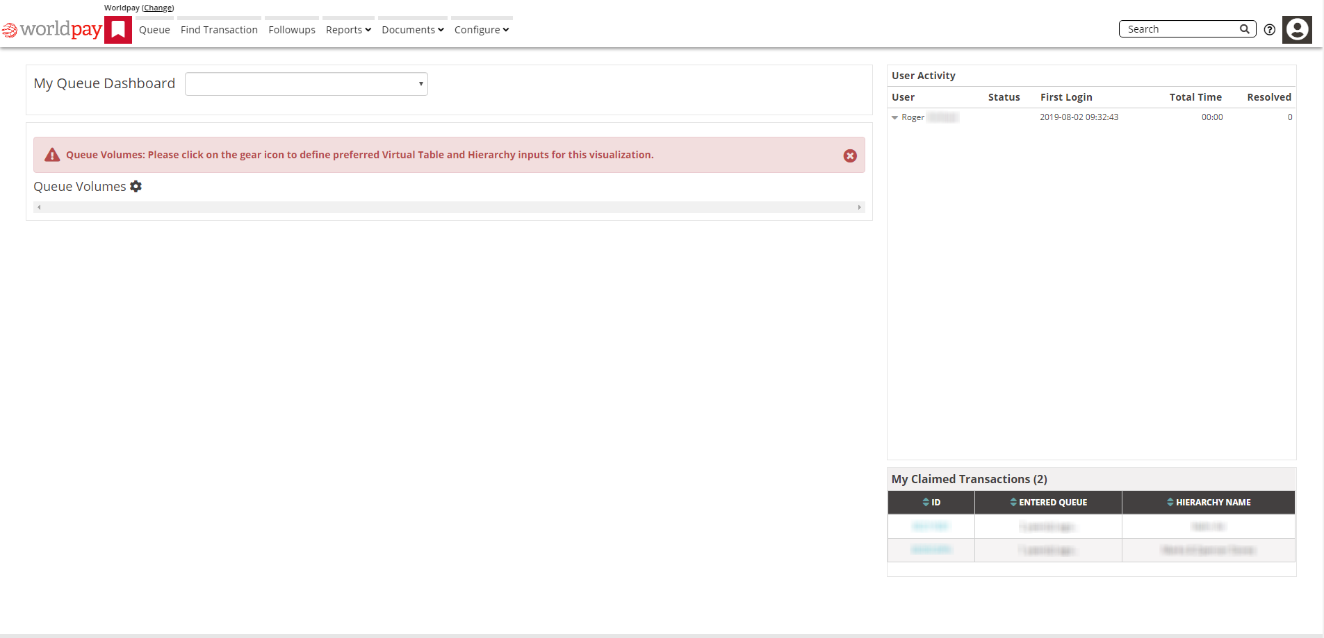The width and height of the screenshot is (1324, 638).
Task: Click the Worldpay logo
Action: point(53,29)
